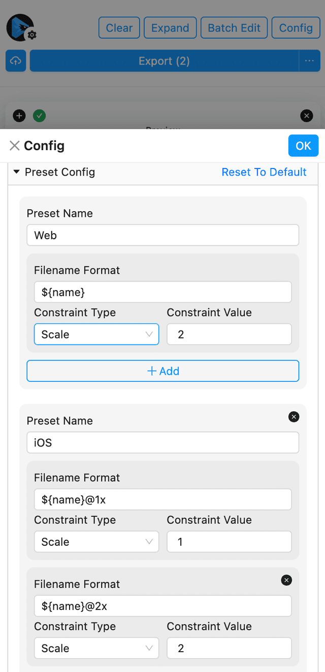Click the Config button in toolbar
The height and width of the screenshot is (672, 325).
296,27
